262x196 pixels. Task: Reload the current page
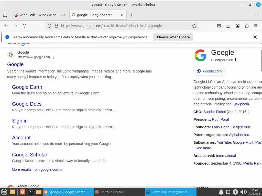point(25,26)
